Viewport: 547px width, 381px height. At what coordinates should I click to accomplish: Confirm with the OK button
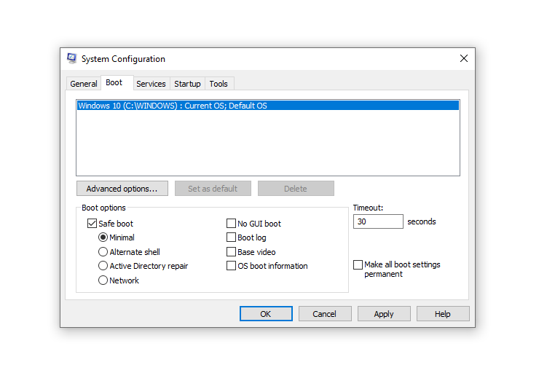click(266, 314)
